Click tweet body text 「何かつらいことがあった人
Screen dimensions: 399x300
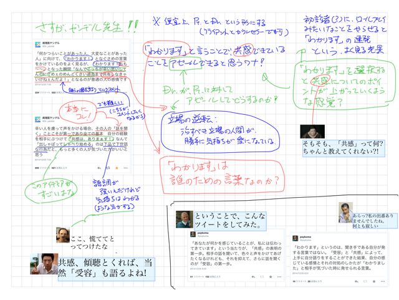click(80, 67)
